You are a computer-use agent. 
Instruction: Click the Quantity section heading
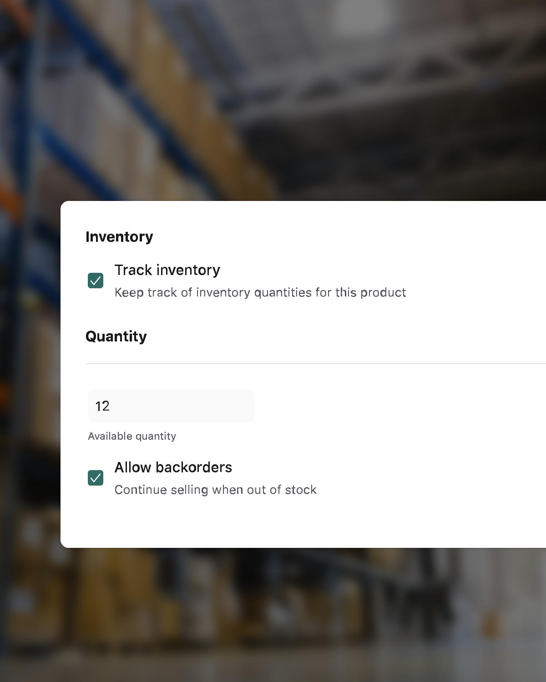(116, 336)
